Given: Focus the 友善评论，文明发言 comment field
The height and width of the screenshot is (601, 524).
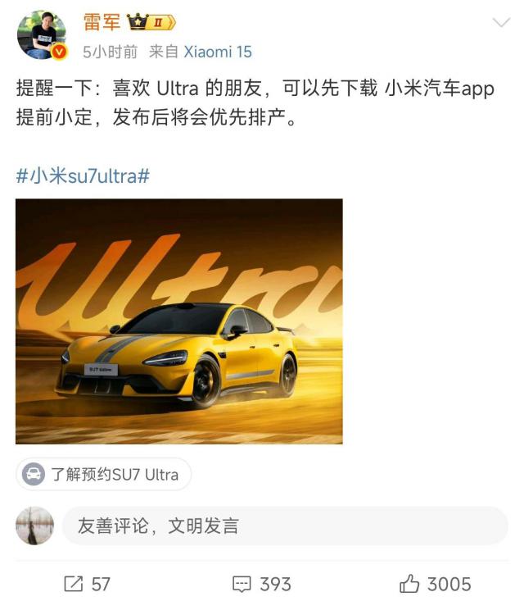Looking at the screenshot, I should point(285,526).
